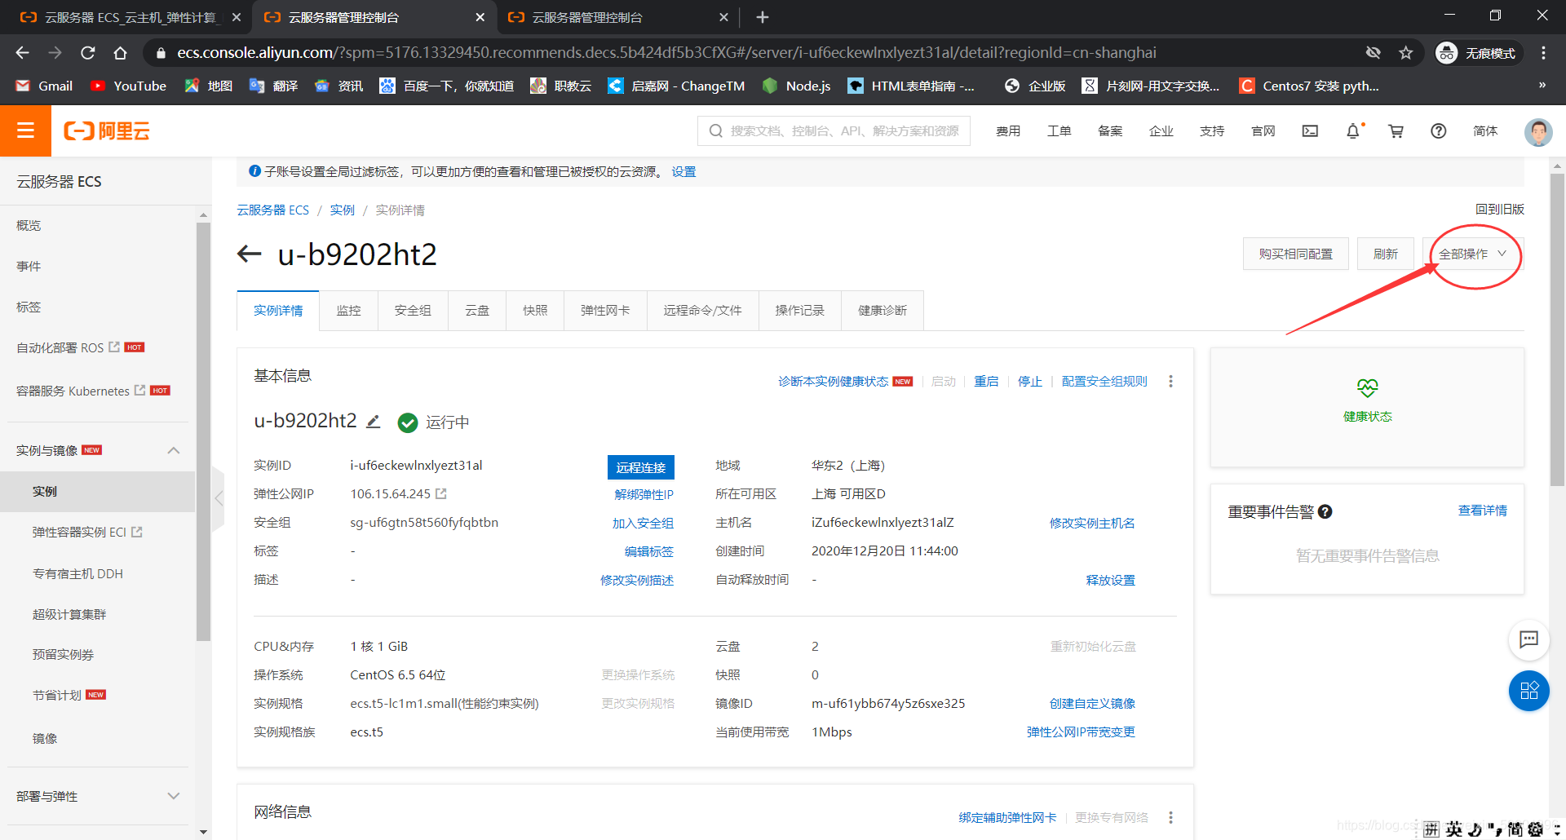This screenshot has height=840, width=1566.
Task: Switch to the 监控 tab
Action: [348, 310]
